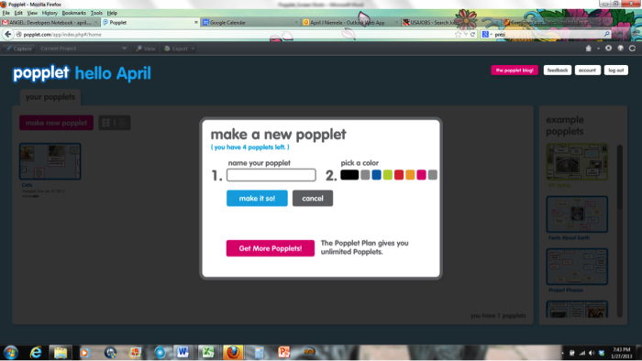The height and width of the screenshot is (361, 642).
Task: Open the Export dropdown in toolbar
Action: pyautogui.click(x=180, y=49)
